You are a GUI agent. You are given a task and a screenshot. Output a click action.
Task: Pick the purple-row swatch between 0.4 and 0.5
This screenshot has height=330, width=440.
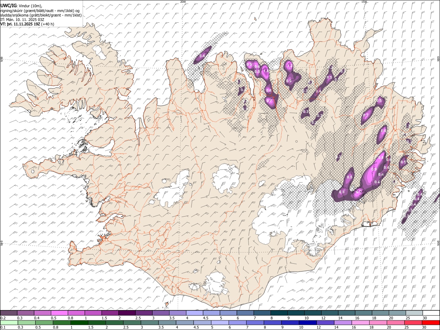[43, 313]
